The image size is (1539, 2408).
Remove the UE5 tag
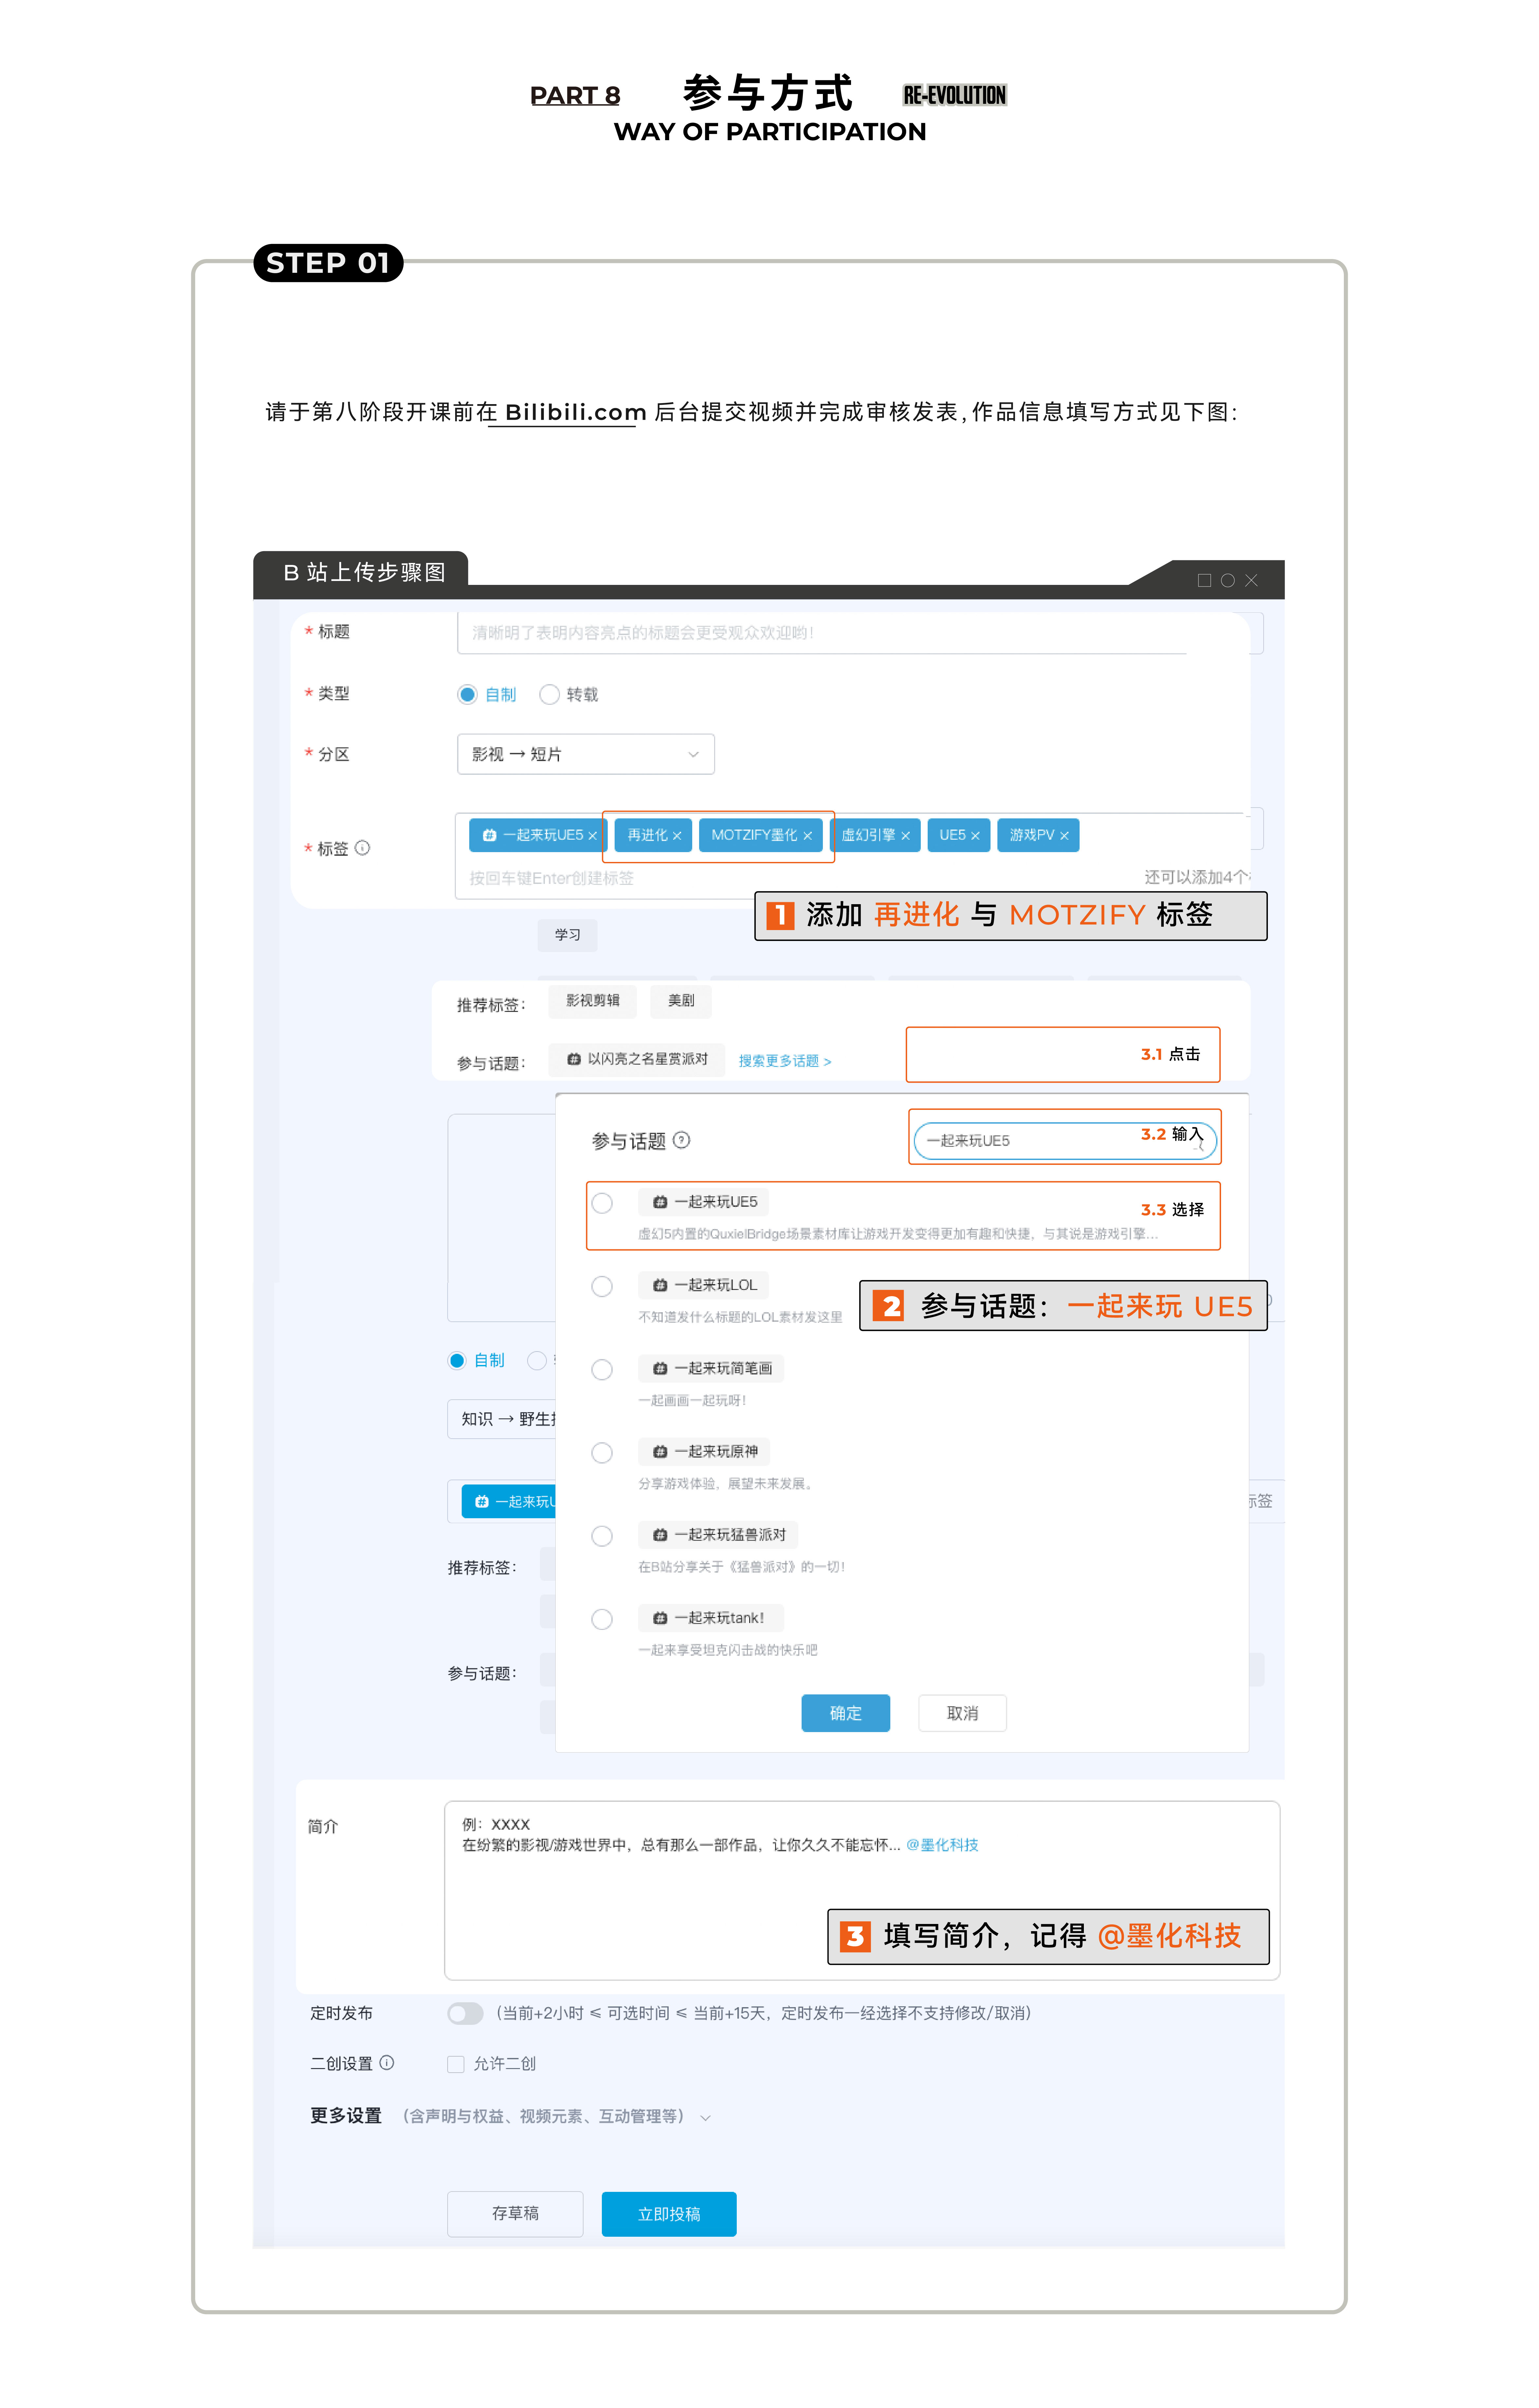975,836
